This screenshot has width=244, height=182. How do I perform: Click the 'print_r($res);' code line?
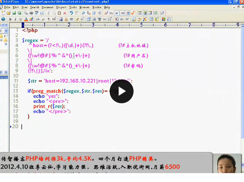pos(49,106)
